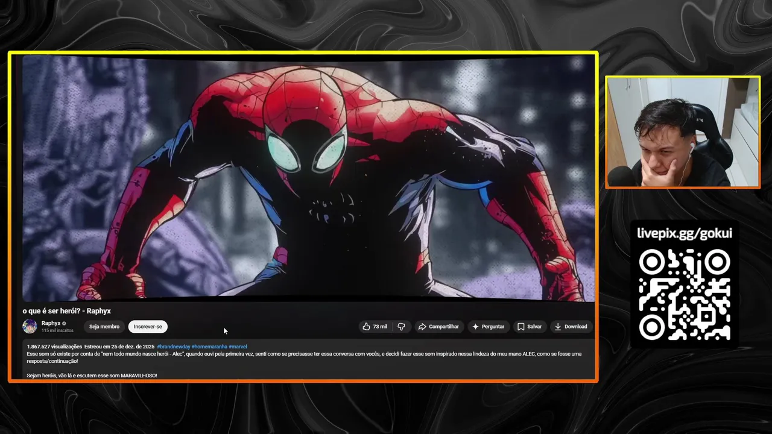Click 'Sejam heróis, vão lá e escutem' description line
Viewport: 772px width, 434px height.
tap(92, 376)
